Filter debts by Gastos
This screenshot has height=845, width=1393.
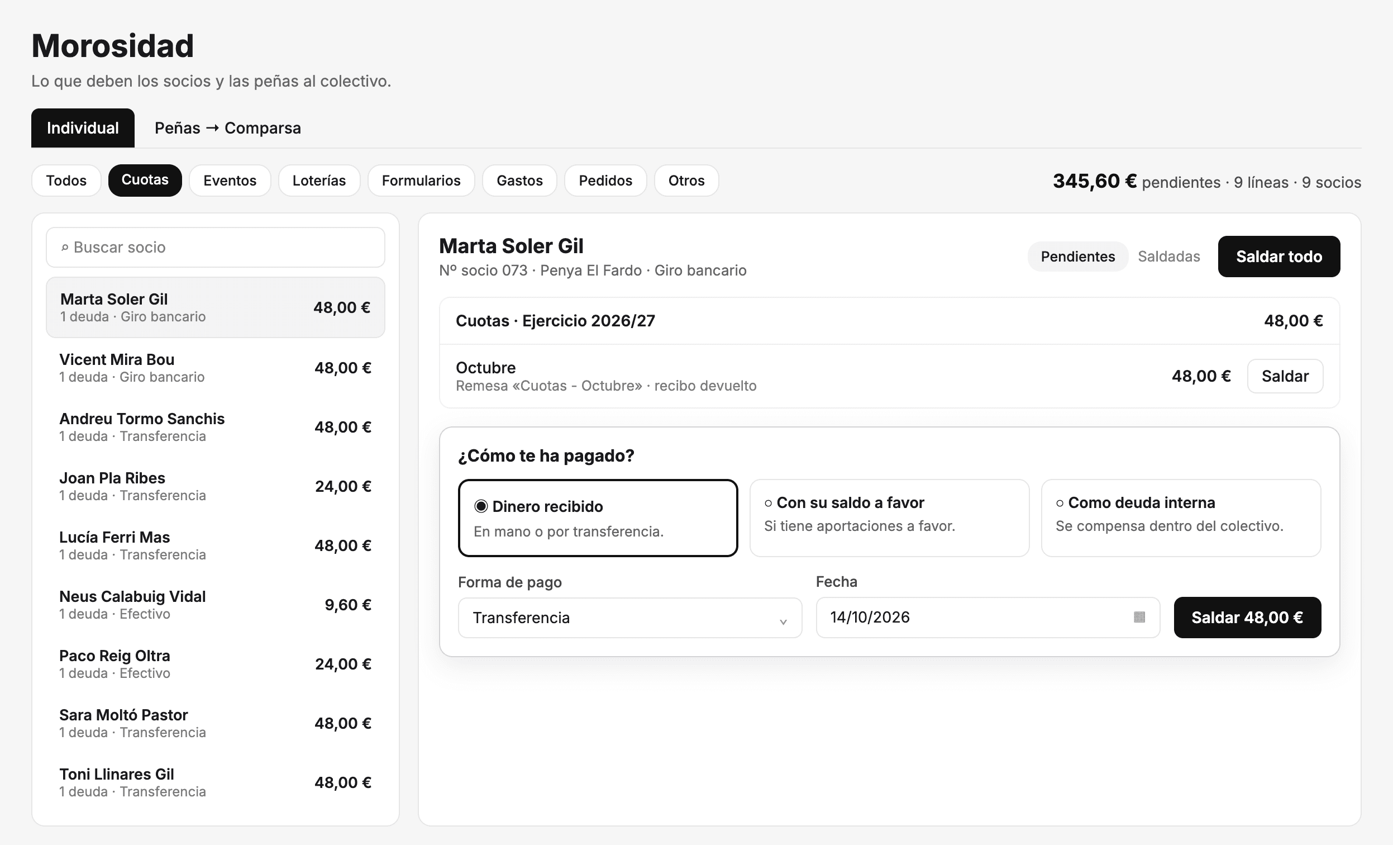click(x=519, y=181)
